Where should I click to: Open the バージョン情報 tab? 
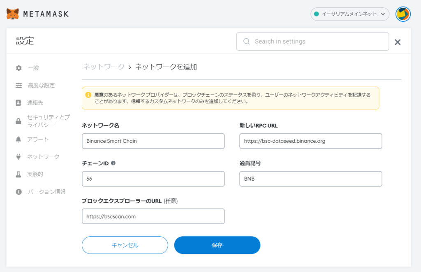tap(46, 192)
